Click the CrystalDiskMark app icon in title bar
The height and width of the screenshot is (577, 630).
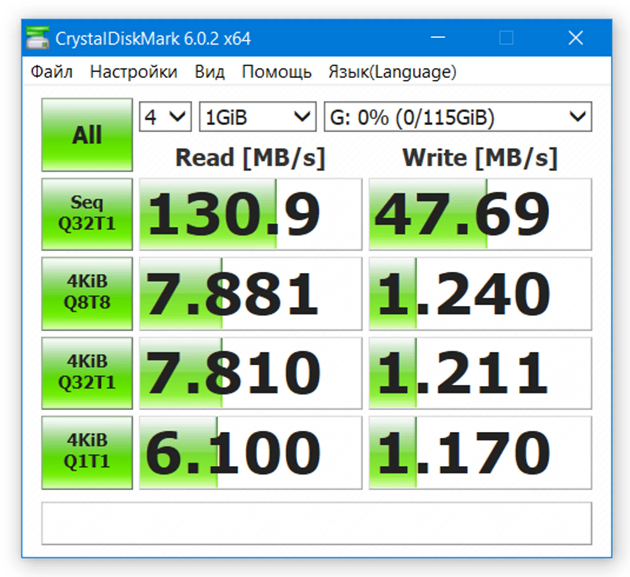[x=37, y=38]
